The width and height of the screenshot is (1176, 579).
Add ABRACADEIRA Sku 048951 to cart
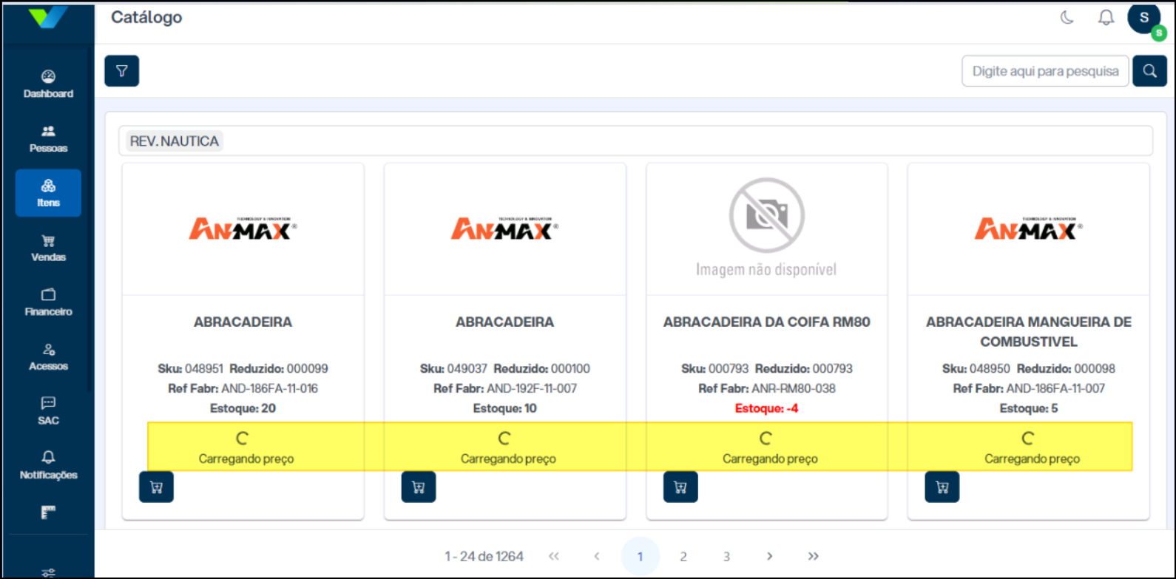pos(156,487)
